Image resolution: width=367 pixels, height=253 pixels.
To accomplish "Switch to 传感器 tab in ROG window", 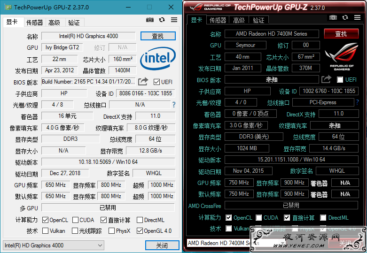I will coord(218,20).
